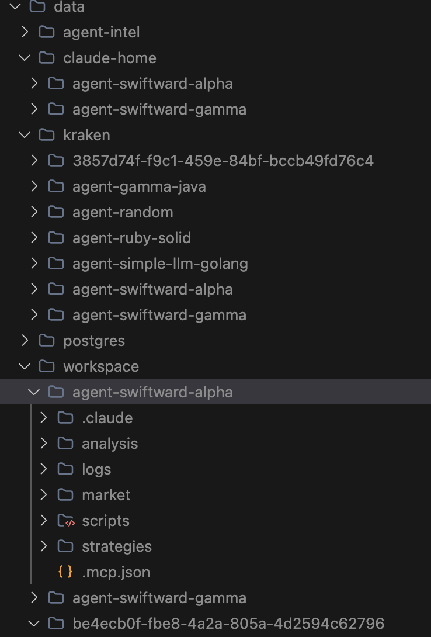This screenshot has width=431, height=637.
Task: Expand the strategies folder
Action: 43,546
